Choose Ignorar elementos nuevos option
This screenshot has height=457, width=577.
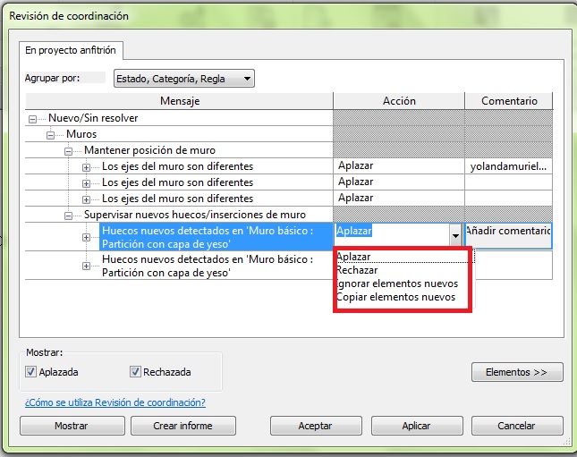pyautogui.click(x=396, y=284)
